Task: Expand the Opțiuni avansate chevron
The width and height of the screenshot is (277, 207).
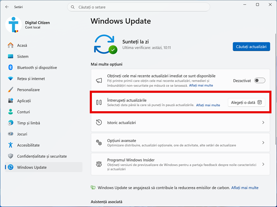Action: [263, 142]
